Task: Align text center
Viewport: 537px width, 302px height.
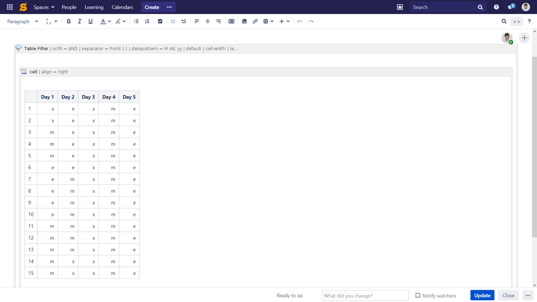Action: tap(207, 21)
